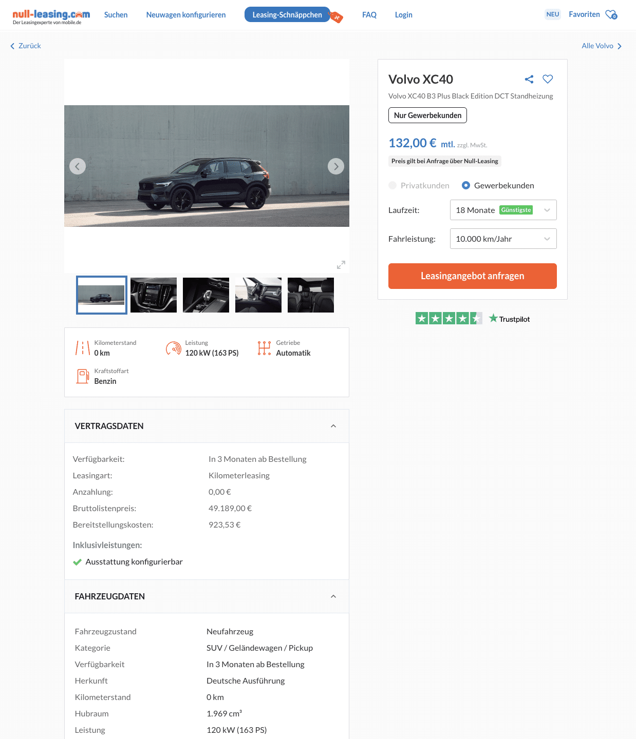Click the Kraftstoffart 'Benzin' value
The height and width of the screenshot is (739, 636).
(105, 381)
